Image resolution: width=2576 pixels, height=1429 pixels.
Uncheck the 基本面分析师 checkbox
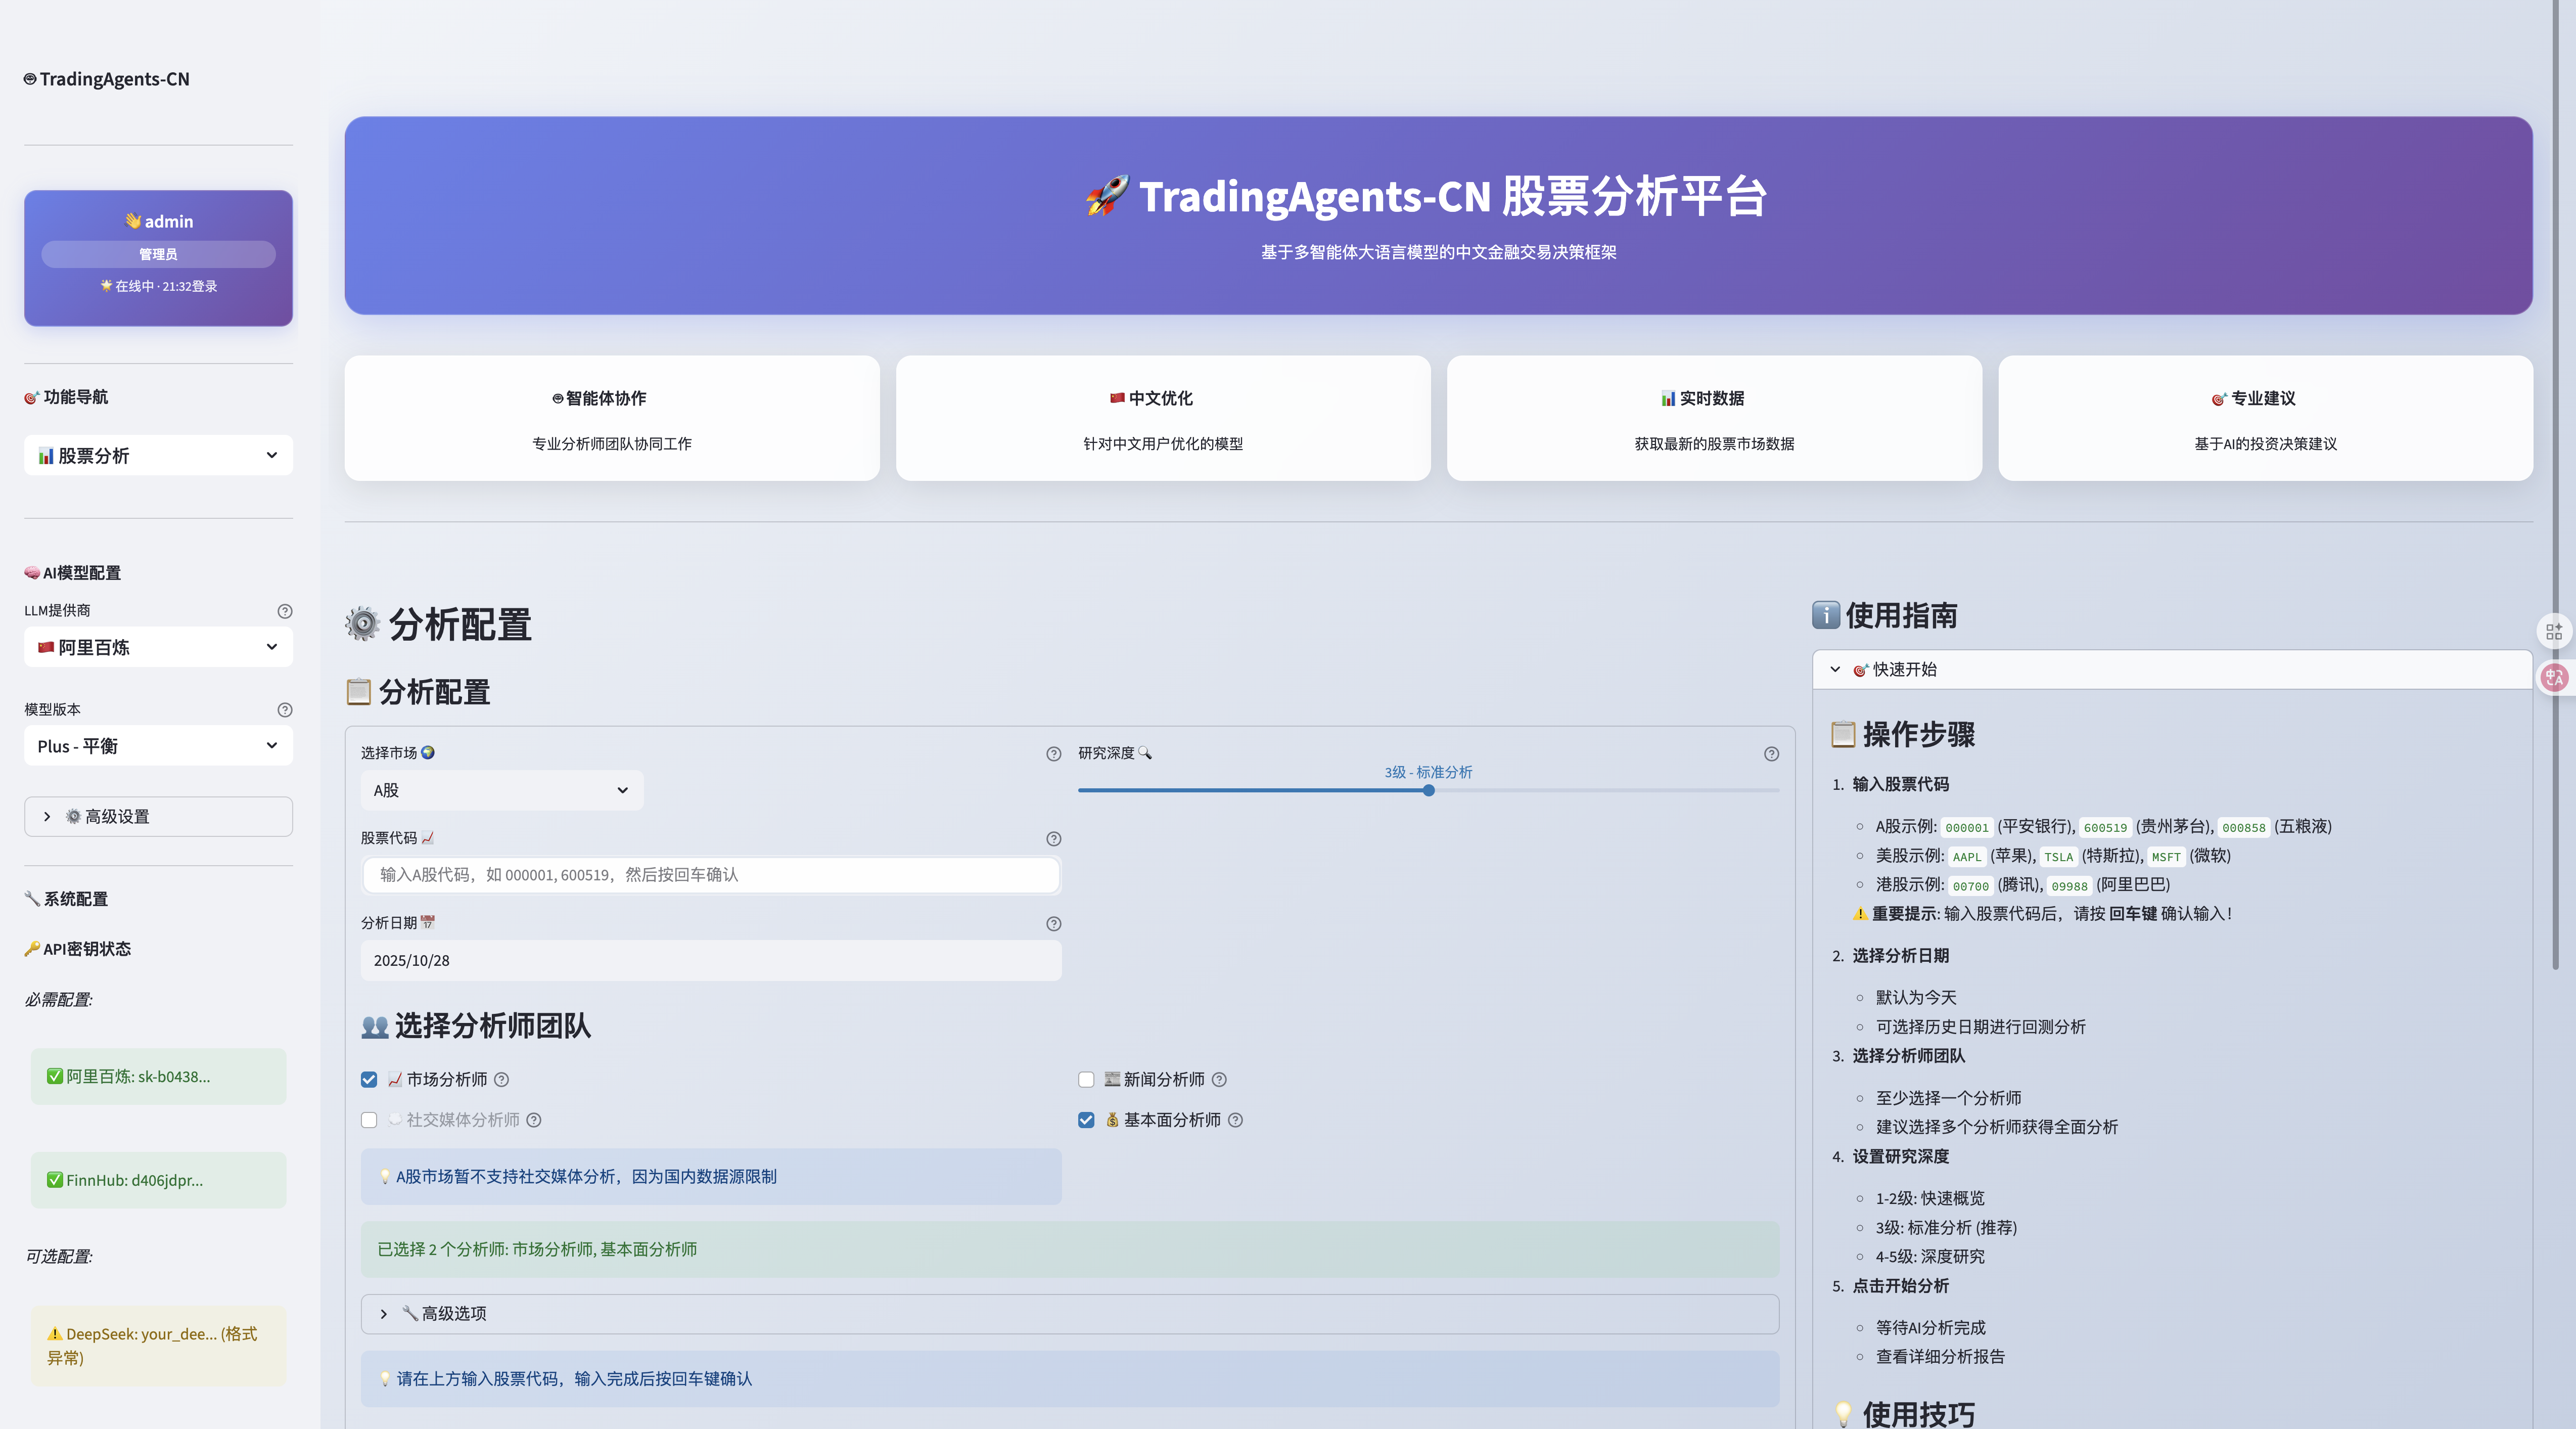tap(1085, 1121)
